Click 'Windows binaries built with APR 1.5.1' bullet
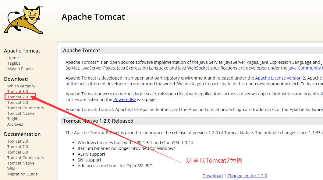Screen dimensions: 323x180 pos(135,143)
